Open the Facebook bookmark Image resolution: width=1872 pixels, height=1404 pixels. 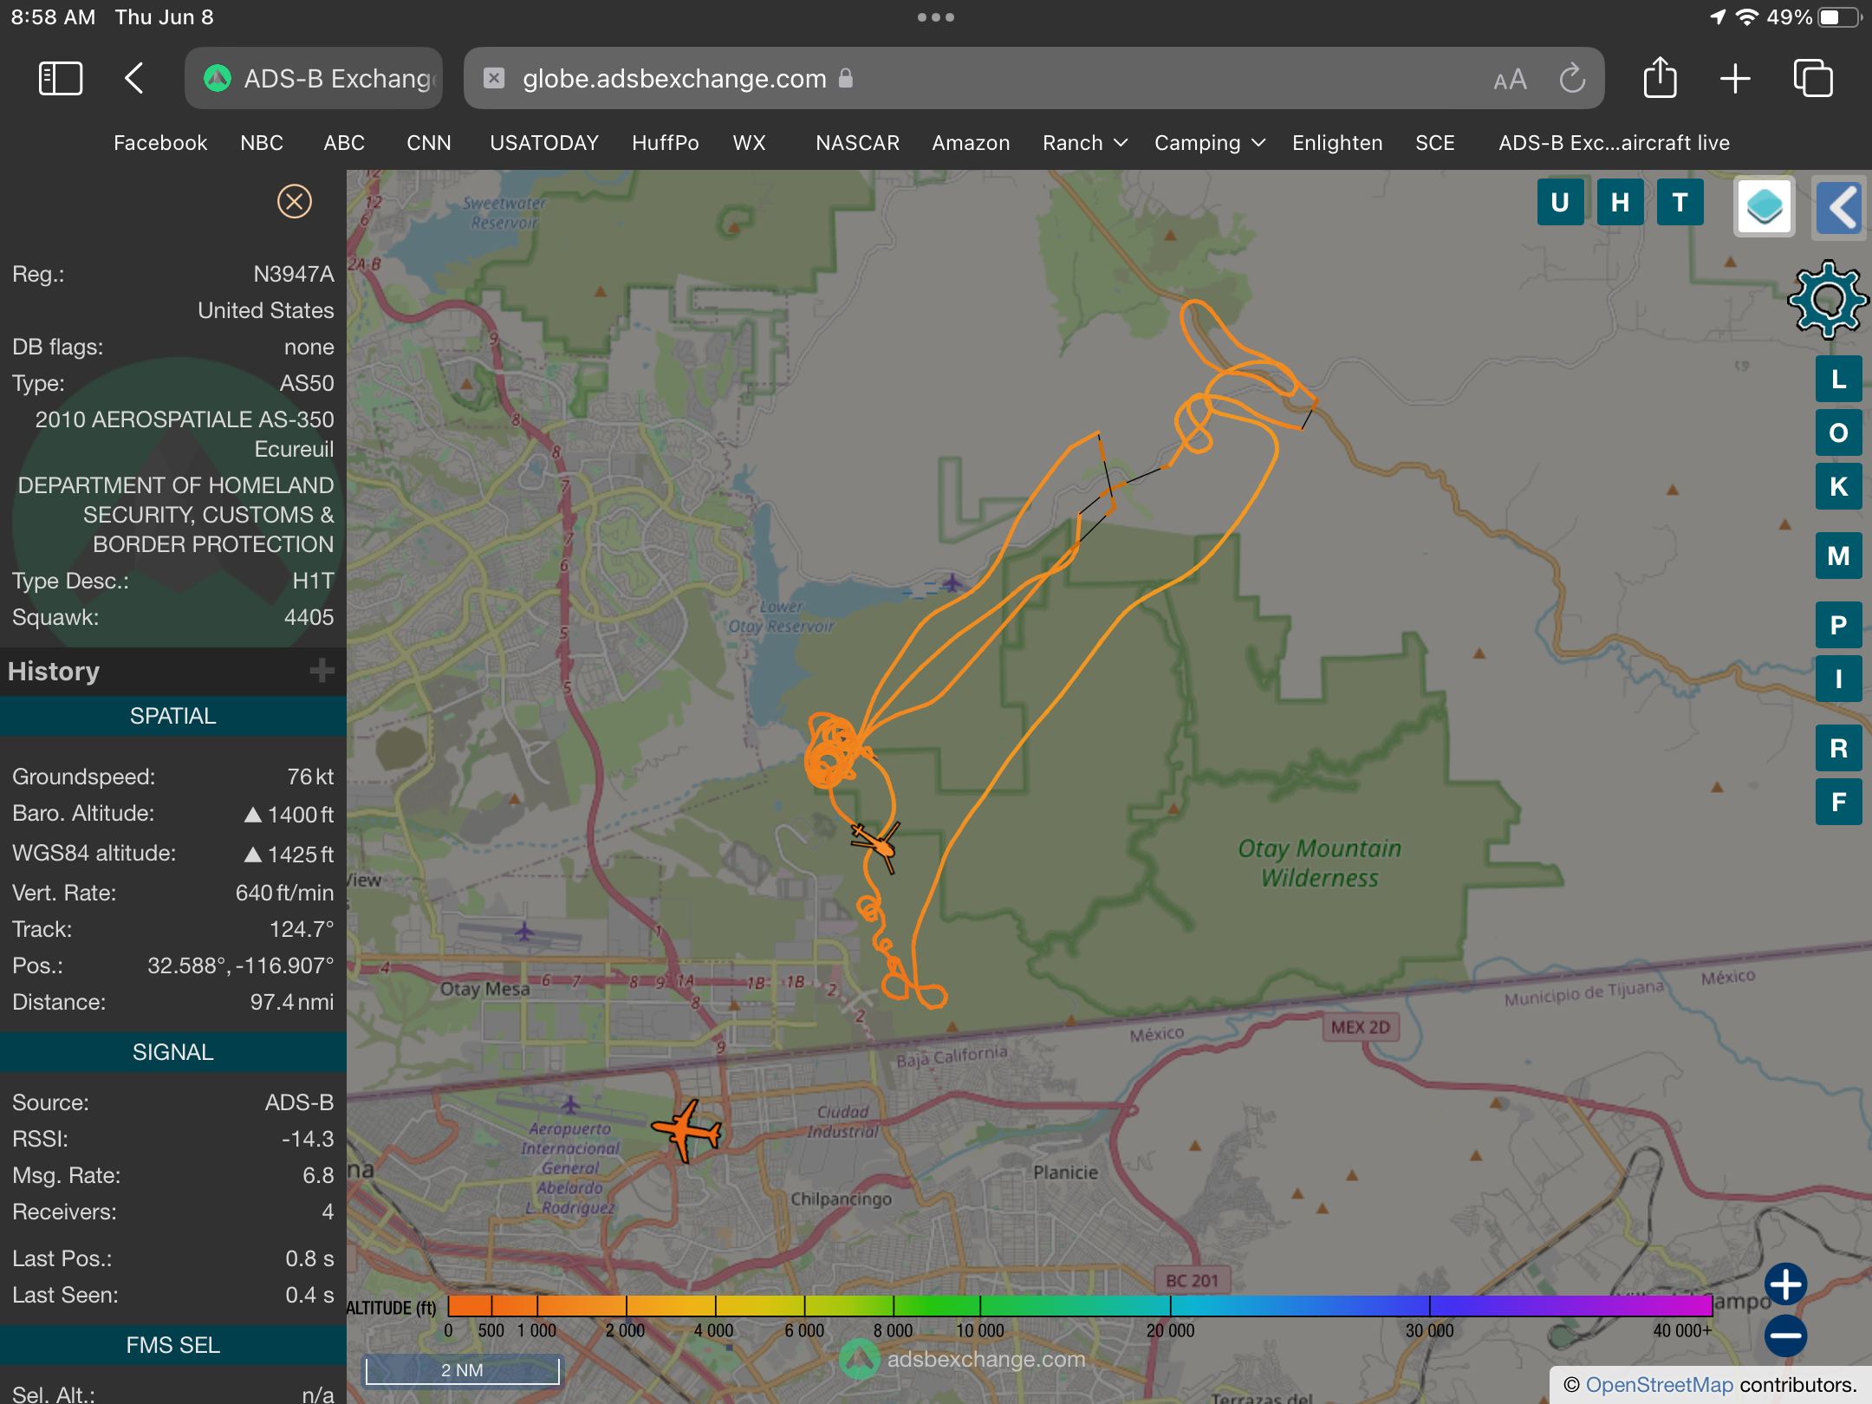pyautogui.click(x=160, y=143)
